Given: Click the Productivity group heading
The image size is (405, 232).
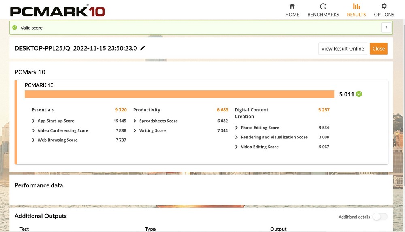Looking at the screenshot, I should click(x=147, y=110).
